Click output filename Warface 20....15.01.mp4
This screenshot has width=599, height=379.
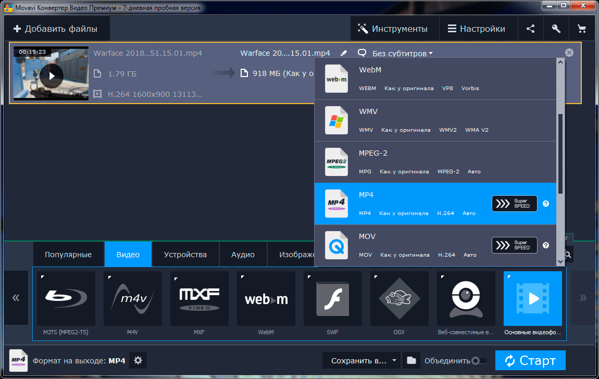285,53
